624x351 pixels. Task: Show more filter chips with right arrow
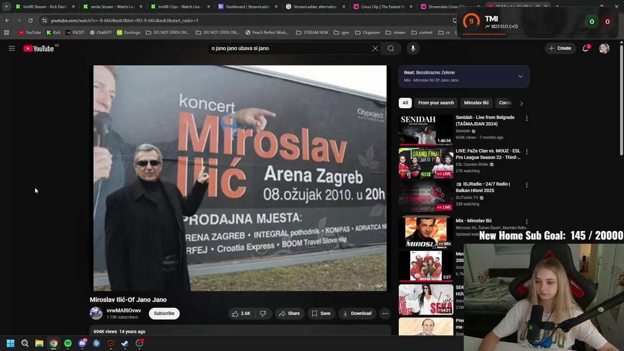click(521, 103)
